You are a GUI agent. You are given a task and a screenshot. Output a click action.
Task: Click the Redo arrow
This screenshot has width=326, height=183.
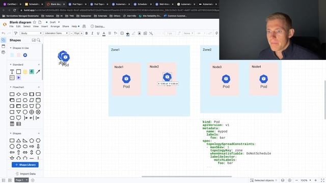click(9, 33)
